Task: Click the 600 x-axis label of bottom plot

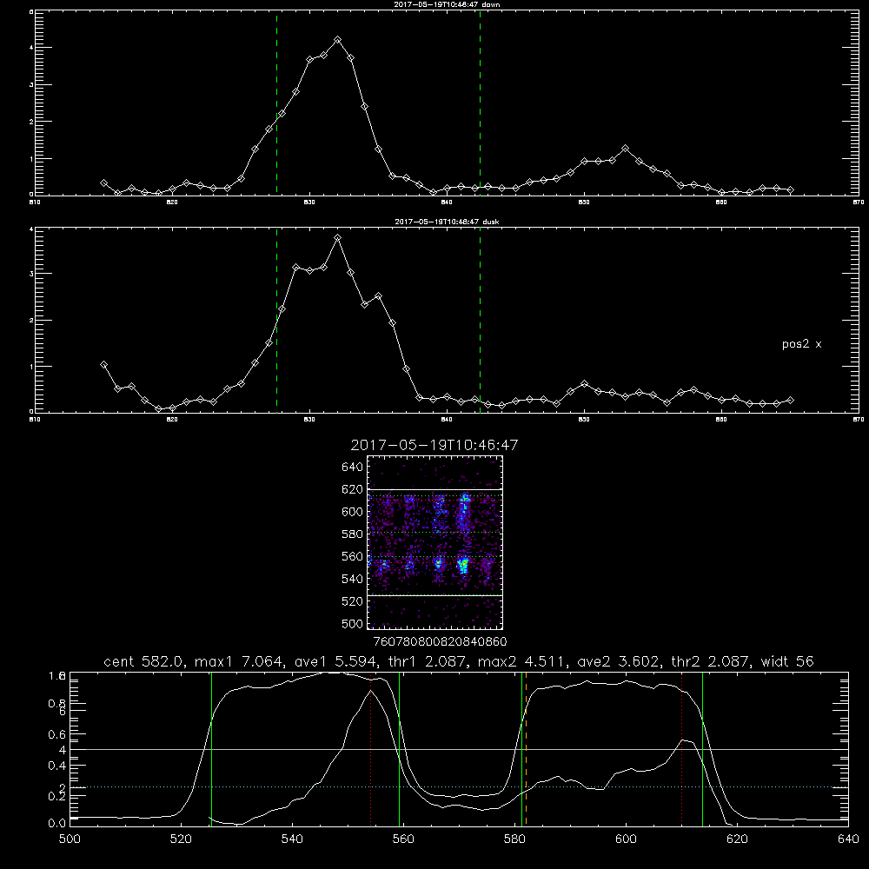Action: 626,839
